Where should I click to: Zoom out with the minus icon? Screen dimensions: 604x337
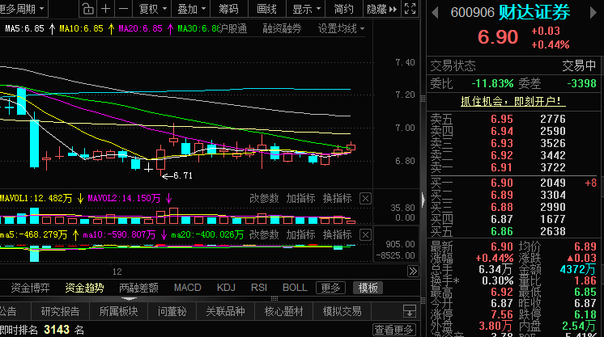coord(123,9)
